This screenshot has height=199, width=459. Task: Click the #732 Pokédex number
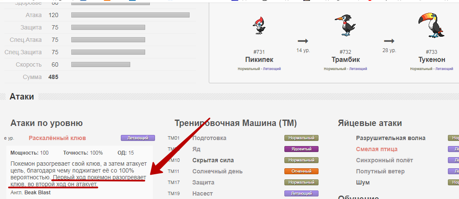[345, 52]
